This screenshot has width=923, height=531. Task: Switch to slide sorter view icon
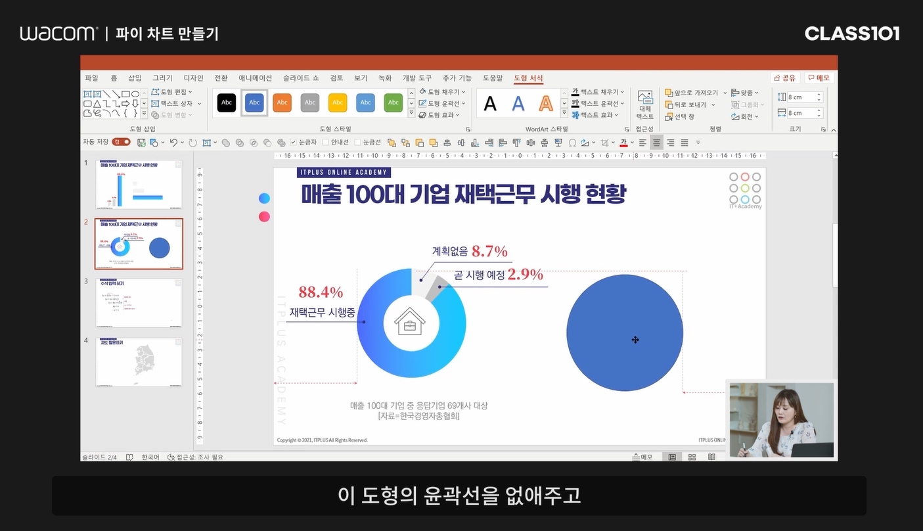(692, 457)
